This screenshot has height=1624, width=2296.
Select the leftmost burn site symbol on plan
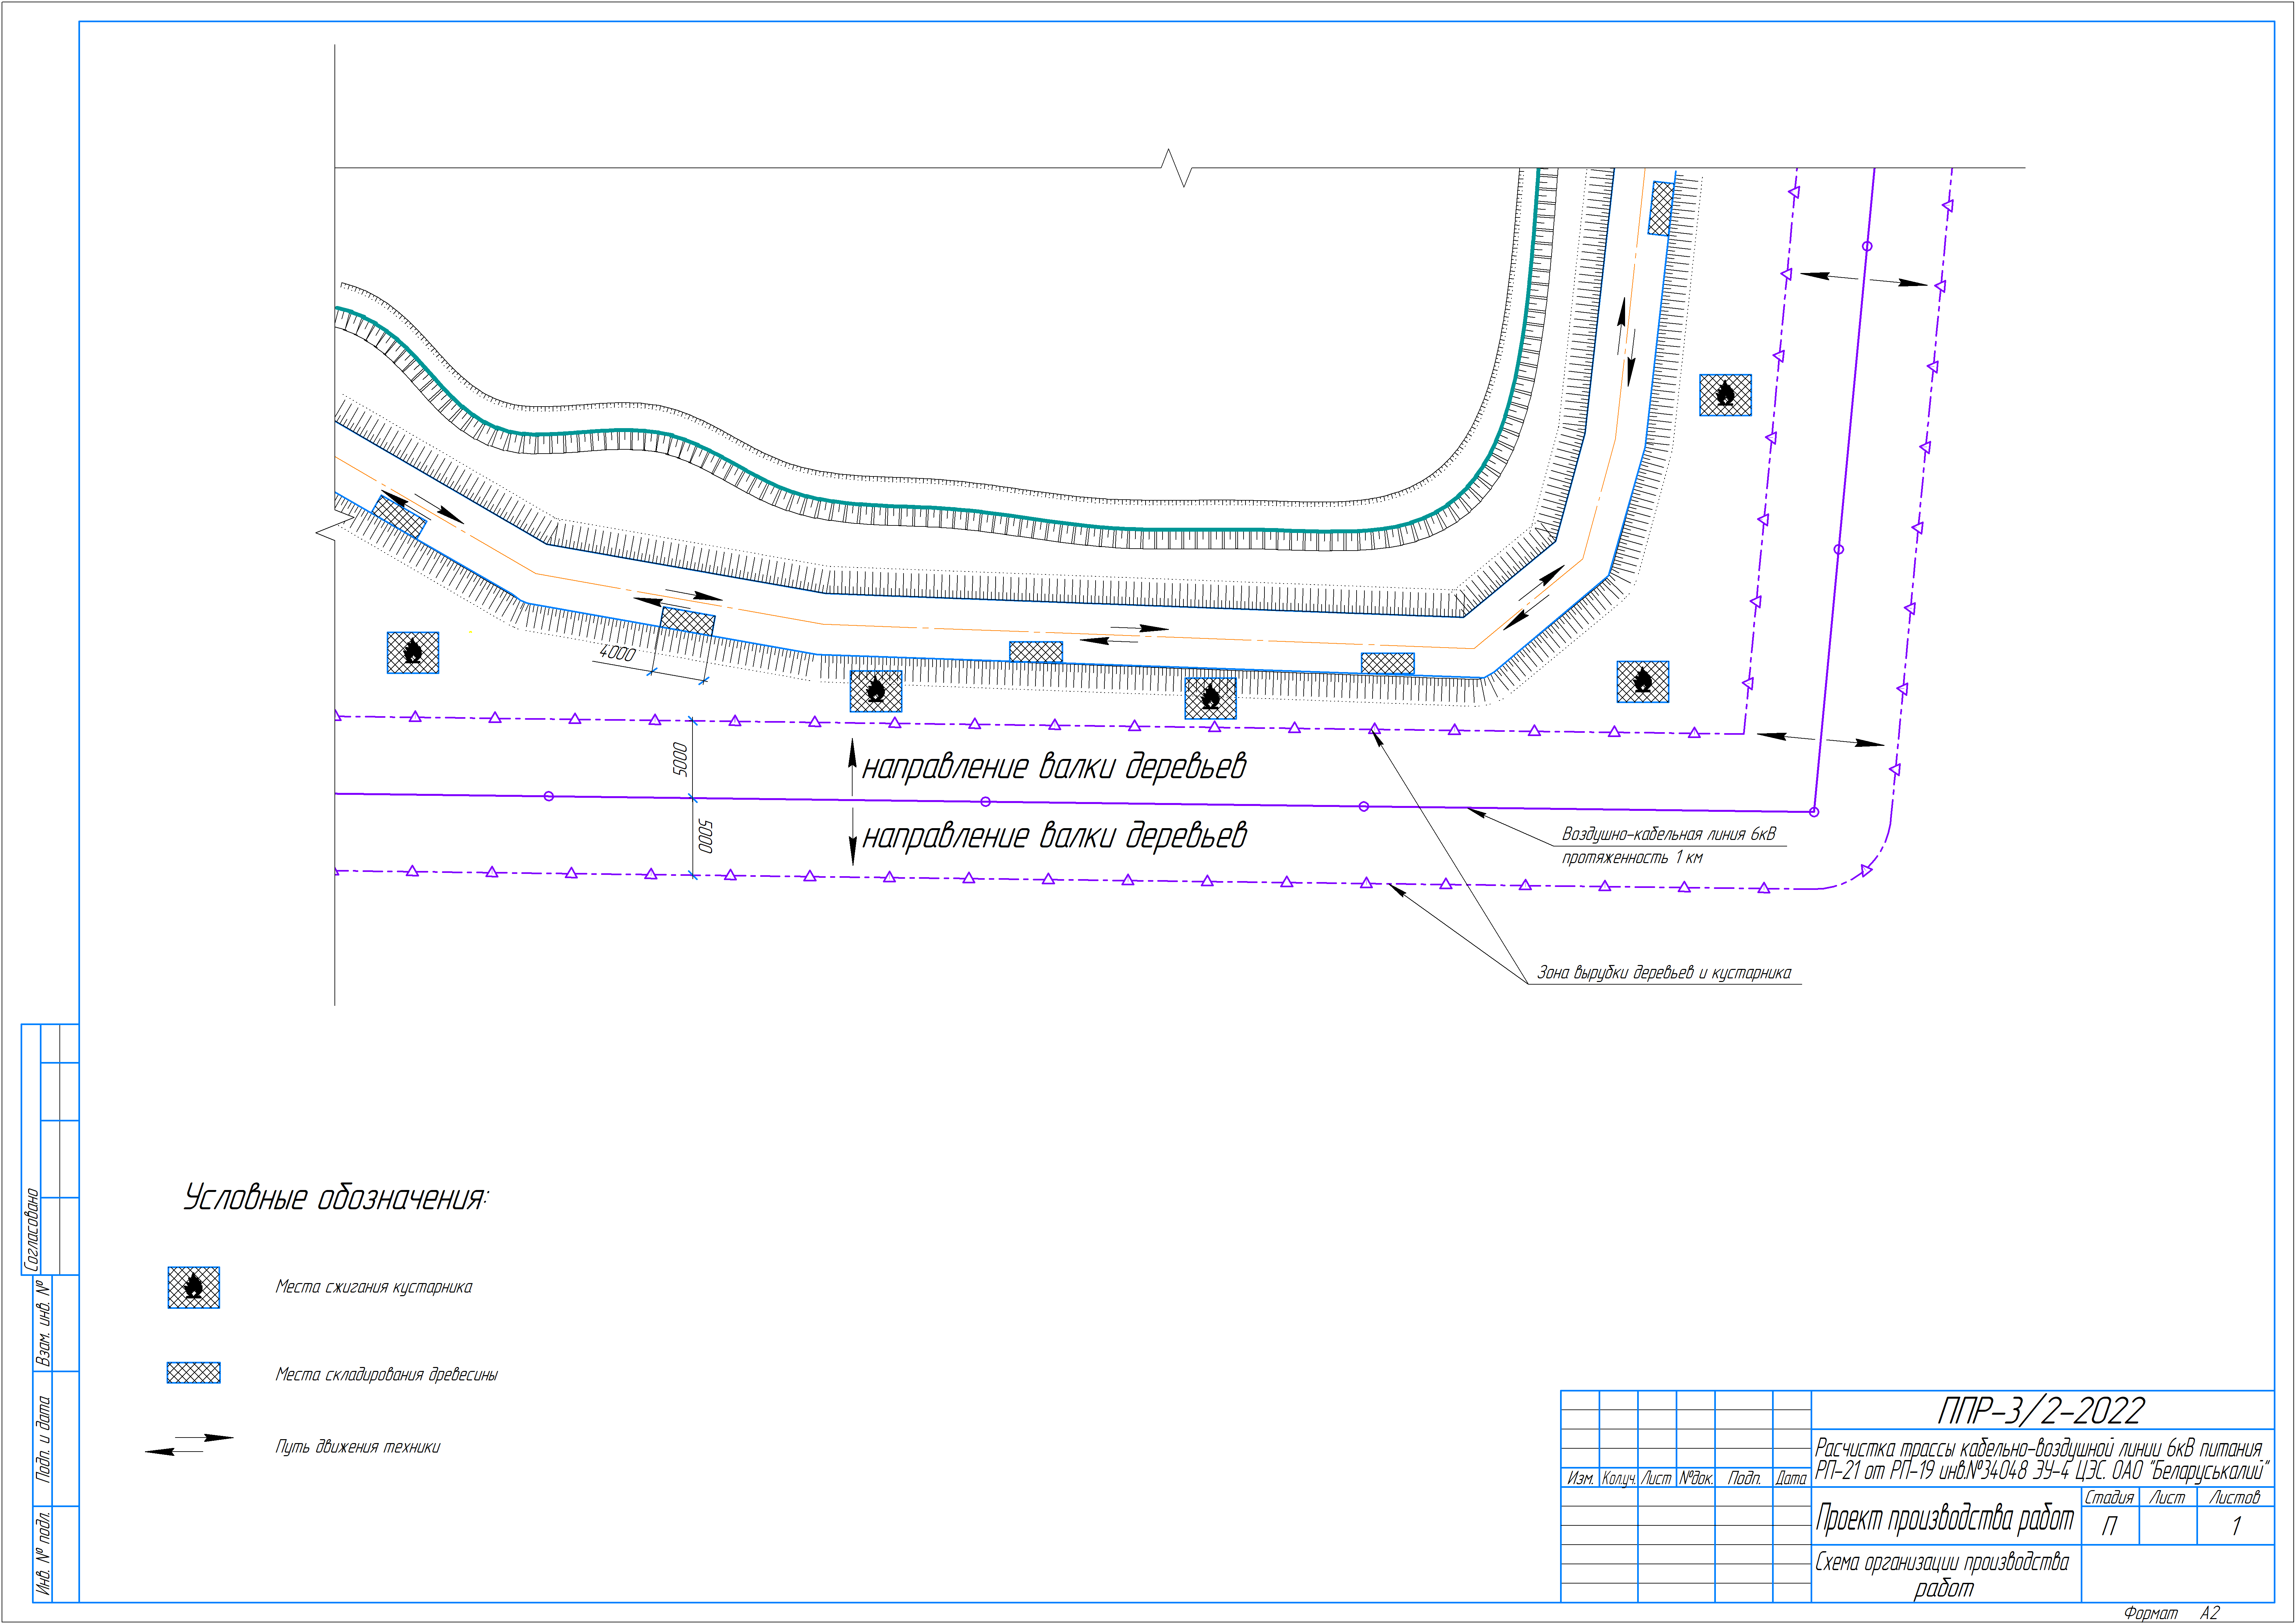point(413,653)
